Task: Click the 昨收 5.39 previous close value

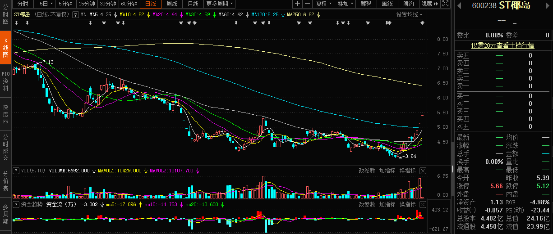Action: (543, 178)
